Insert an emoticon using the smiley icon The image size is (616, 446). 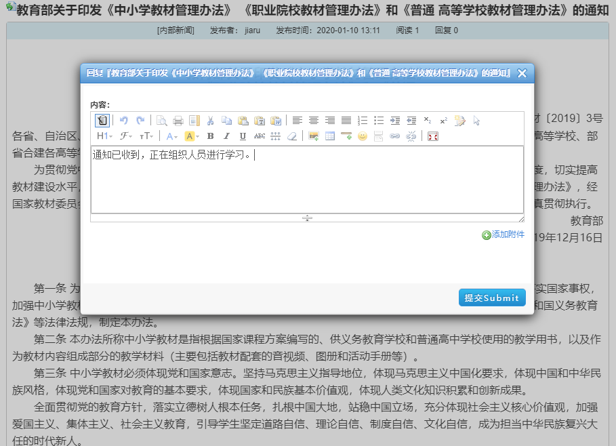point(362,136)
